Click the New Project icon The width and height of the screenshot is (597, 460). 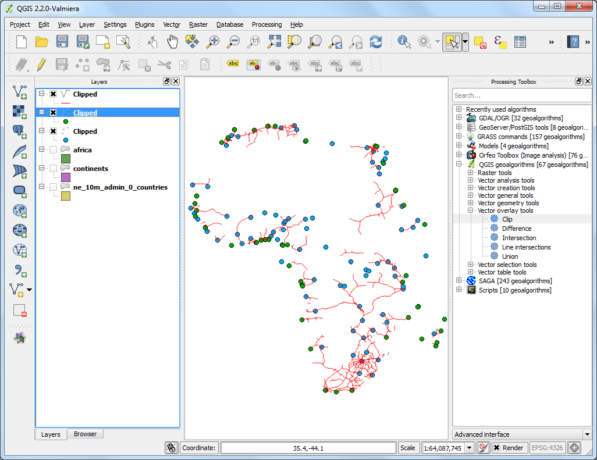tap(22, 41)
